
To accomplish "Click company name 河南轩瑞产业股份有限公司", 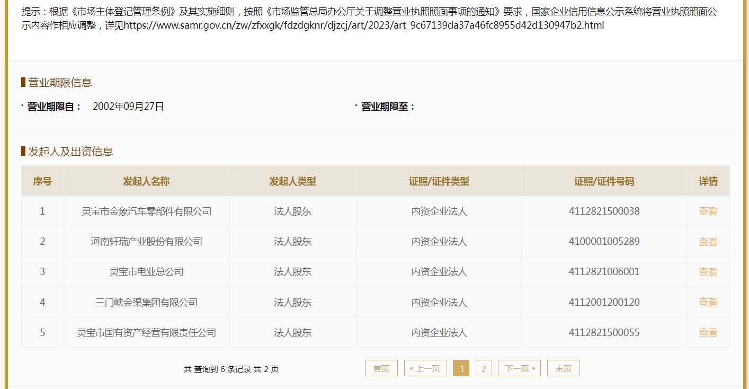I will (x=146, y=242).
